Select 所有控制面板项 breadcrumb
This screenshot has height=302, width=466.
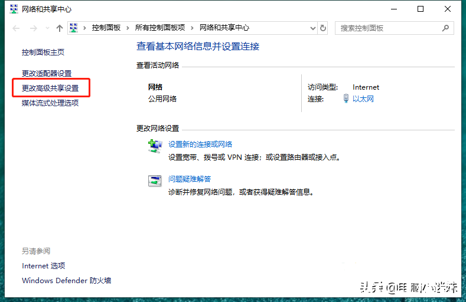point(160,28)
